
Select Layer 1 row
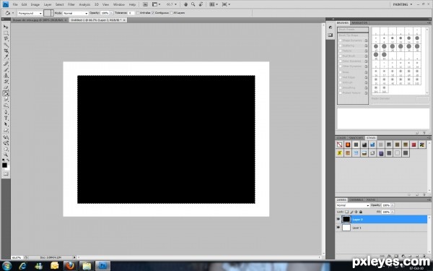pyautogui.click(x=381, y=228)
